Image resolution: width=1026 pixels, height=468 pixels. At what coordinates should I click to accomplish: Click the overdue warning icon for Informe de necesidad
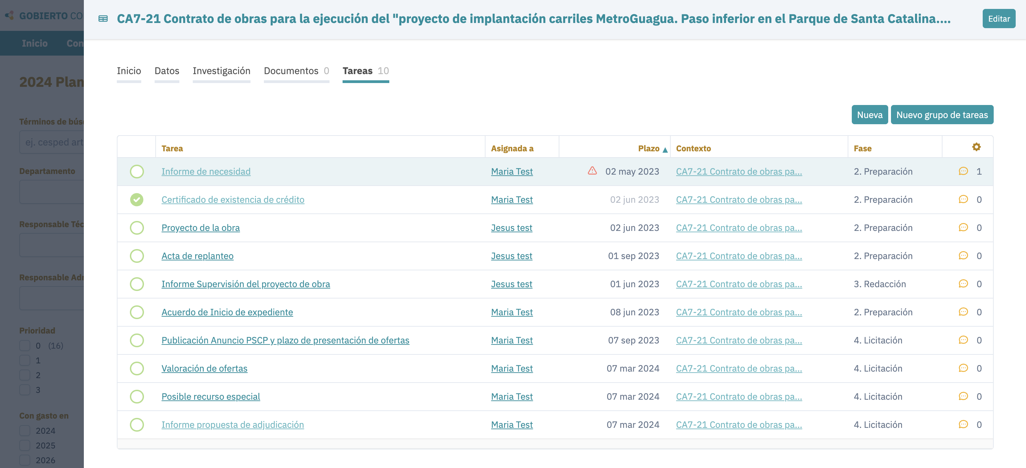[x=592, y=171]
